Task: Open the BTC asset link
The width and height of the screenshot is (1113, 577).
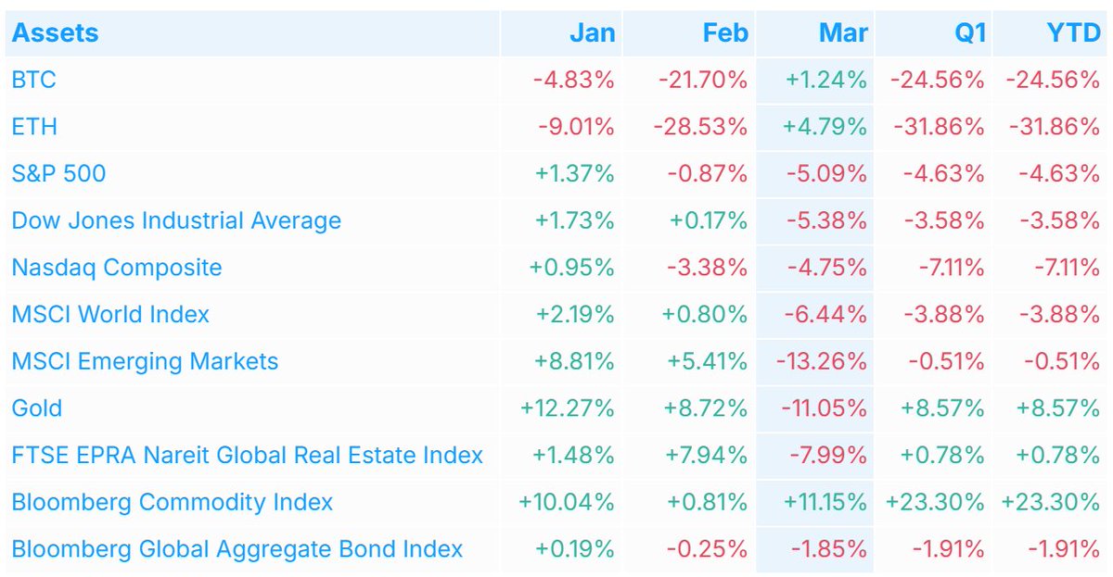Action: pyautogui.click(x=33, y=80)
